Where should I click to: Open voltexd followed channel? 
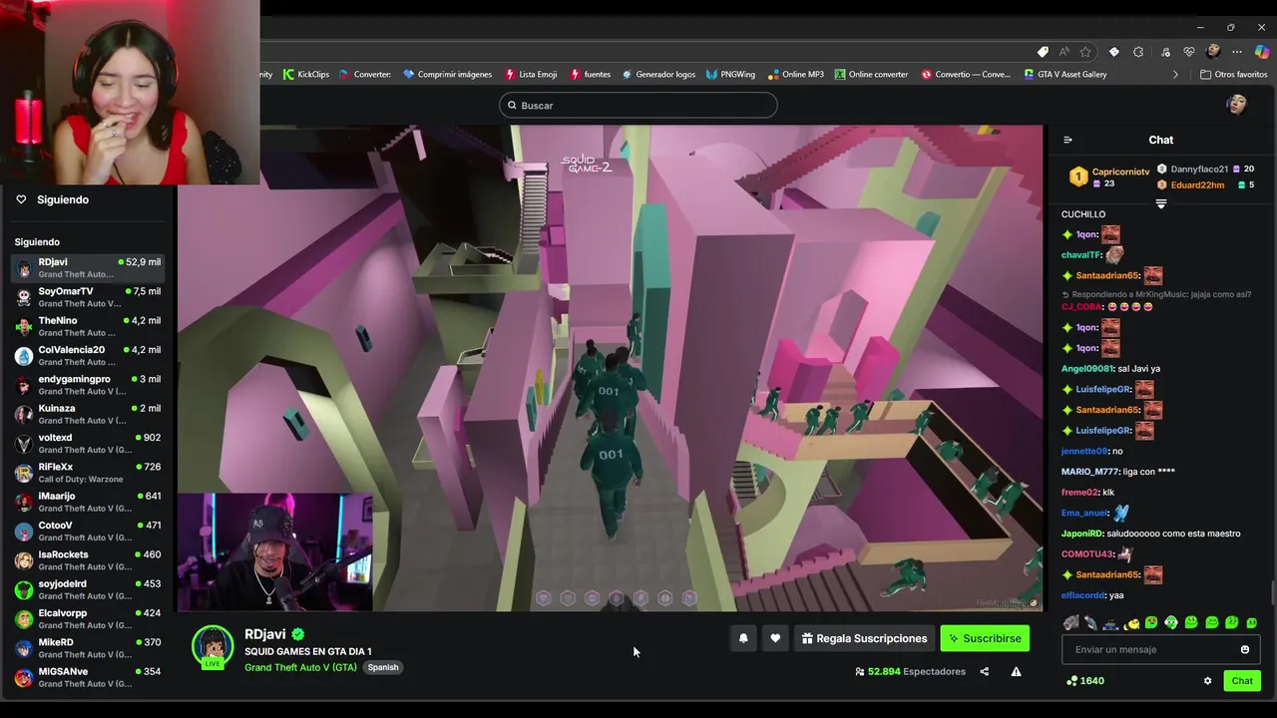click(88, 443)
